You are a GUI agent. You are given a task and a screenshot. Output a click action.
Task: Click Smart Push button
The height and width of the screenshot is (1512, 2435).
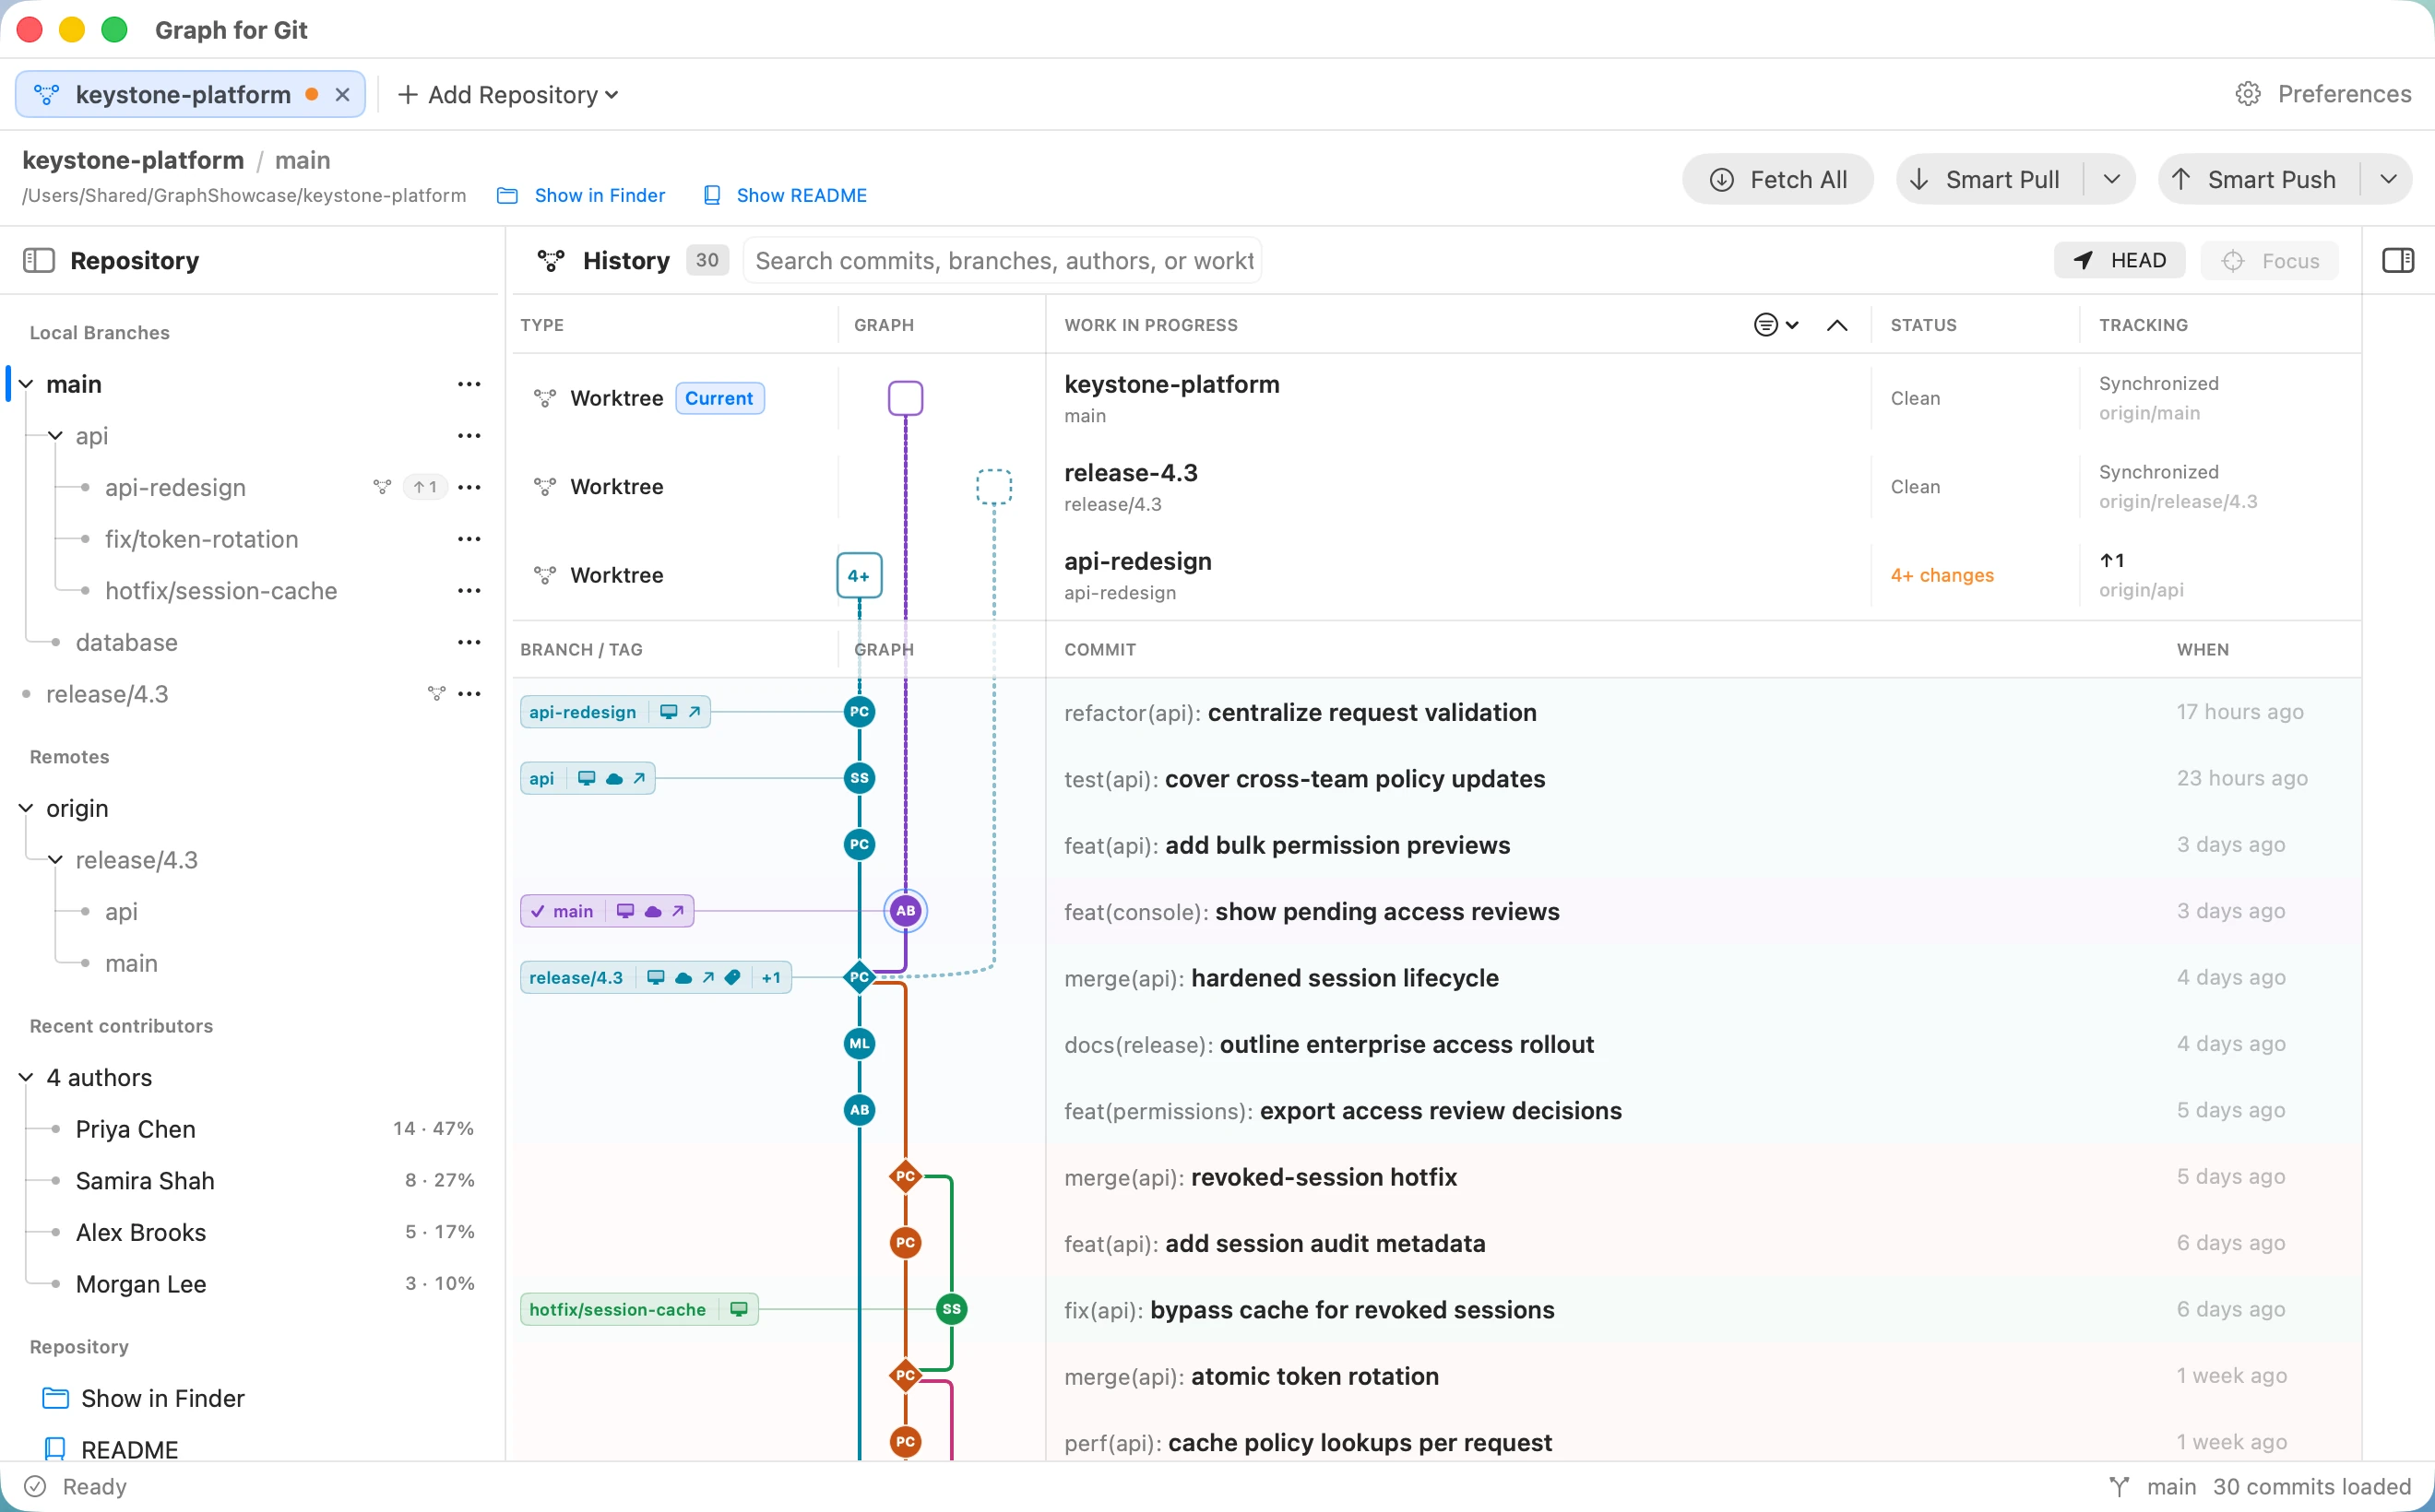click(x=2259, y=179)
